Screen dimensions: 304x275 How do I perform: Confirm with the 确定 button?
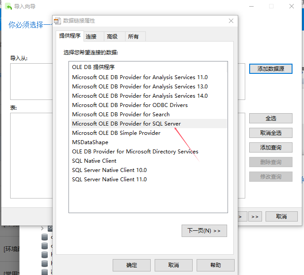pyautogui.click(x=132, y=265)
